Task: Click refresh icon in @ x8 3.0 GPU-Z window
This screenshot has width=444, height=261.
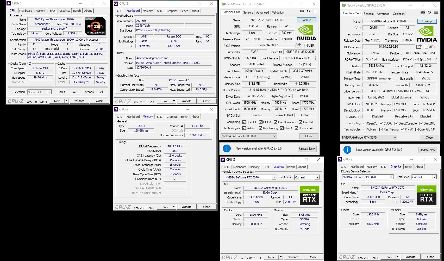Action: pyautogui.click(x=429, y=13)
